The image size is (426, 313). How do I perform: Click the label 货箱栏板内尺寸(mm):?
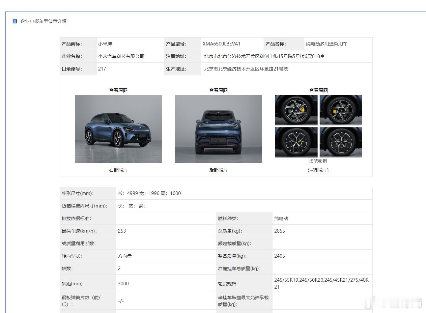point(84,206)
